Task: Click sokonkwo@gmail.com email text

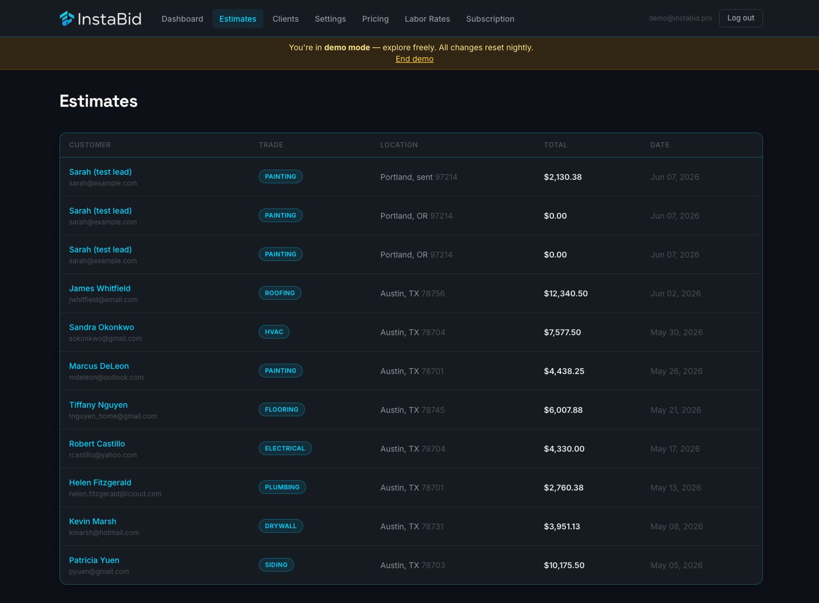Action: point(105,338)
